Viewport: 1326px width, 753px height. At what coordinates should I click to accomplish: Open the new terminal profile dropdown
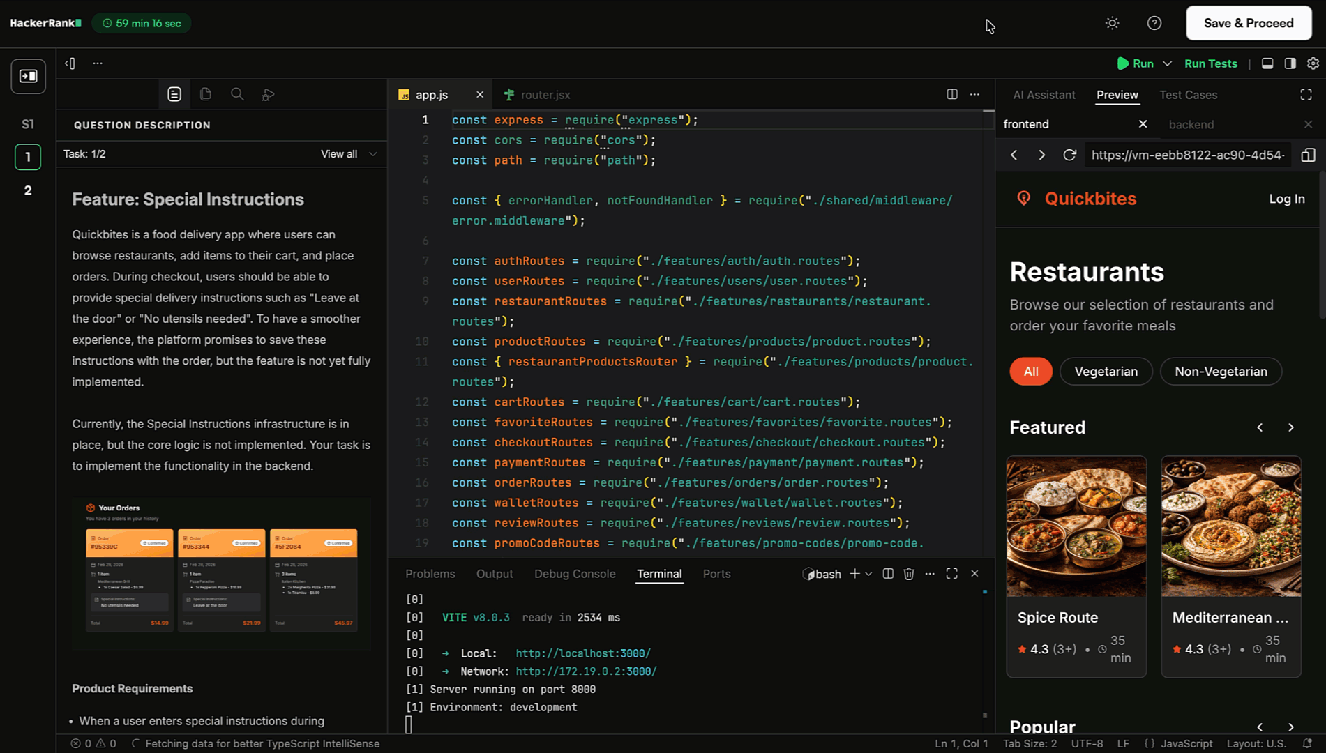(868, 574)
